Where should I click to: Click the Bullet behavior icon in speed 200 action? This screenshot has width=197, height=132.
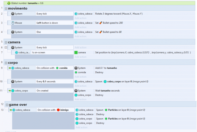101,23
